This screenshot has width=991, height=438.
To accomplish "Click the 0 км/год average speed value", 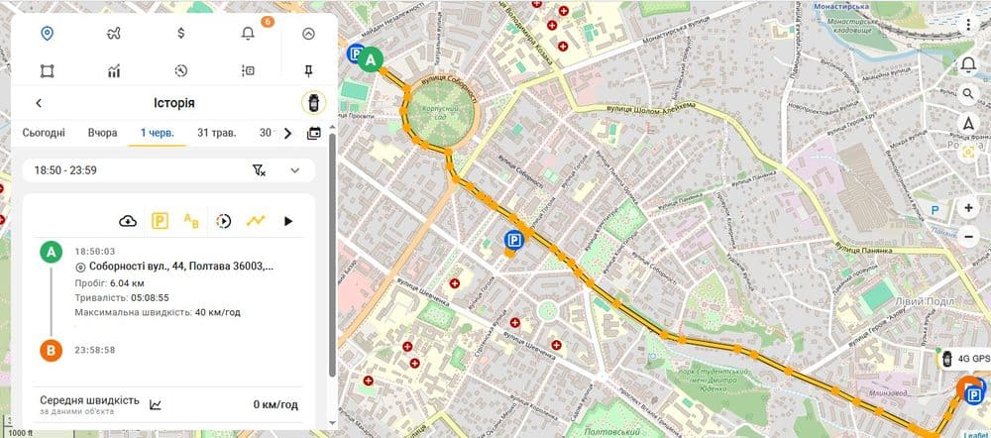I will [x=275, y=405].
